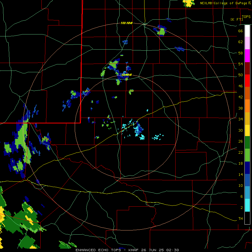Click the [K FT] units label

(237, 19)
